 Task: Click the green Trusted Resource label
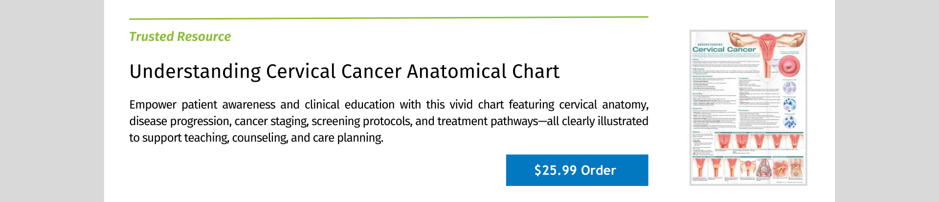click(x=180, y=37)
